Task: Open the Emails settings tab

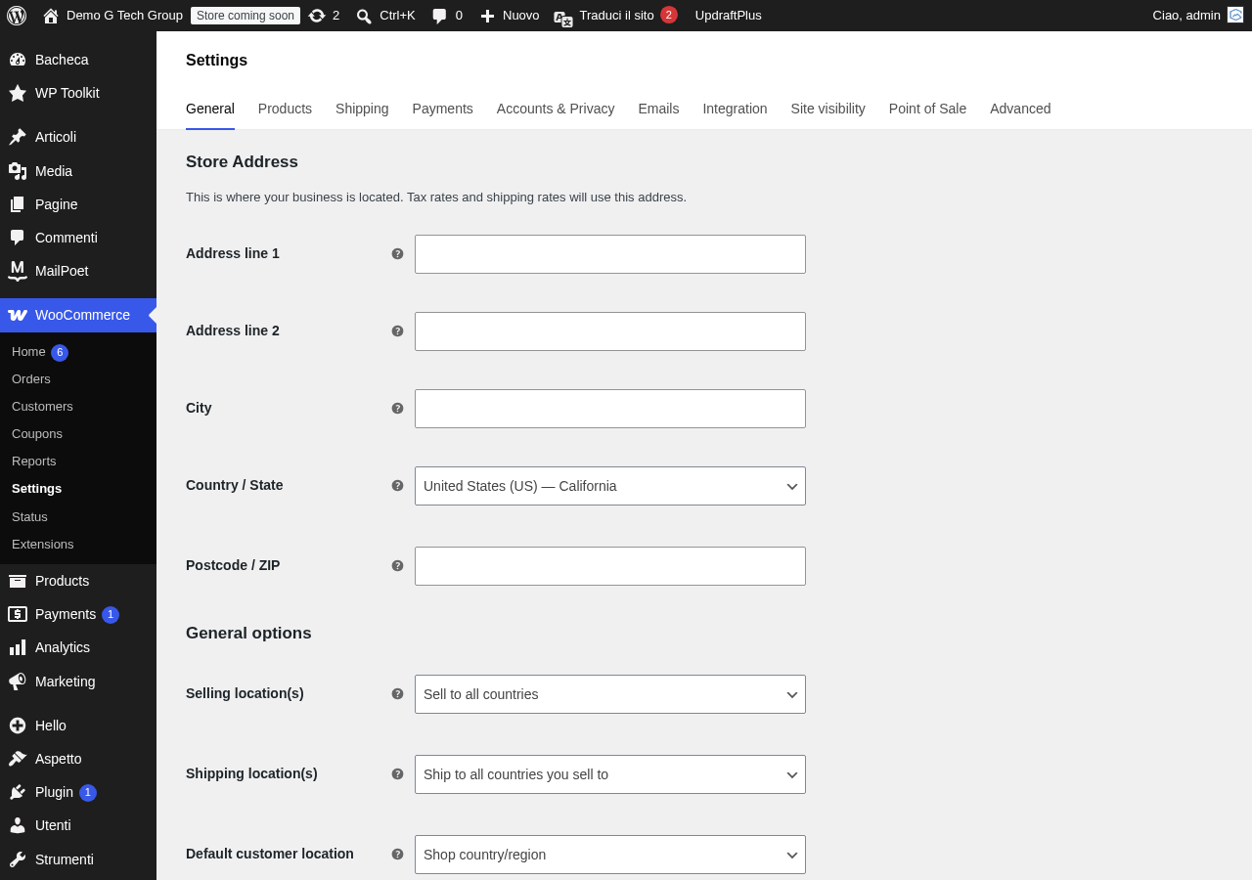Action: (x=658, y=109)
